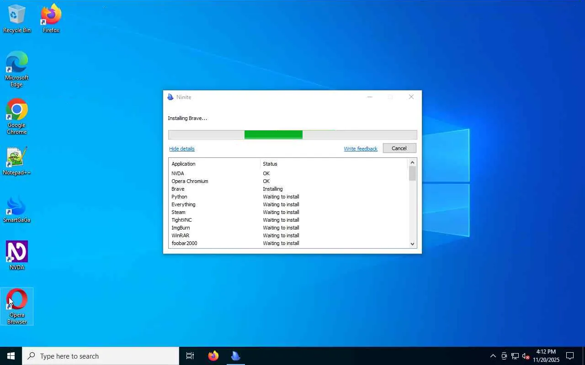Open the notification center

point(570,356)
